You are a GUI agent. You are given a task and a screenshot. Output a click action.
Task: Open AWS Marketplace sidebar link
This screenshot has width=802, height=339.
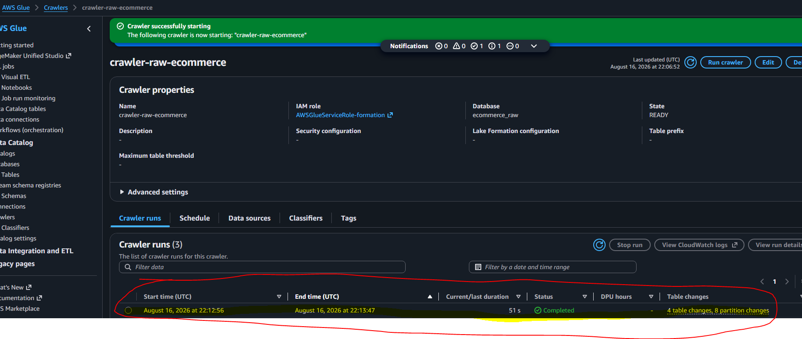20,309
